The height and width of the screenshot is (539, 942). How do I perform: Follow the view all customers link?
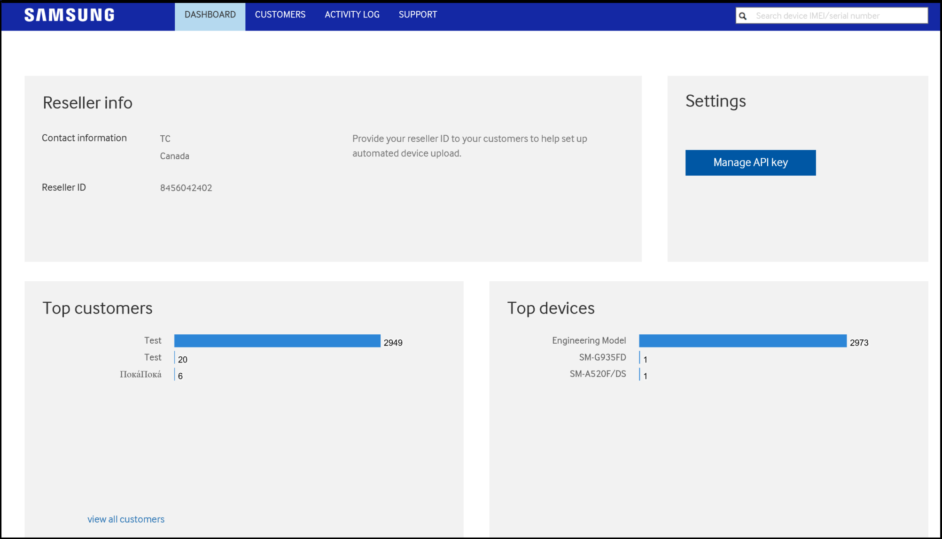coord(126,519)
